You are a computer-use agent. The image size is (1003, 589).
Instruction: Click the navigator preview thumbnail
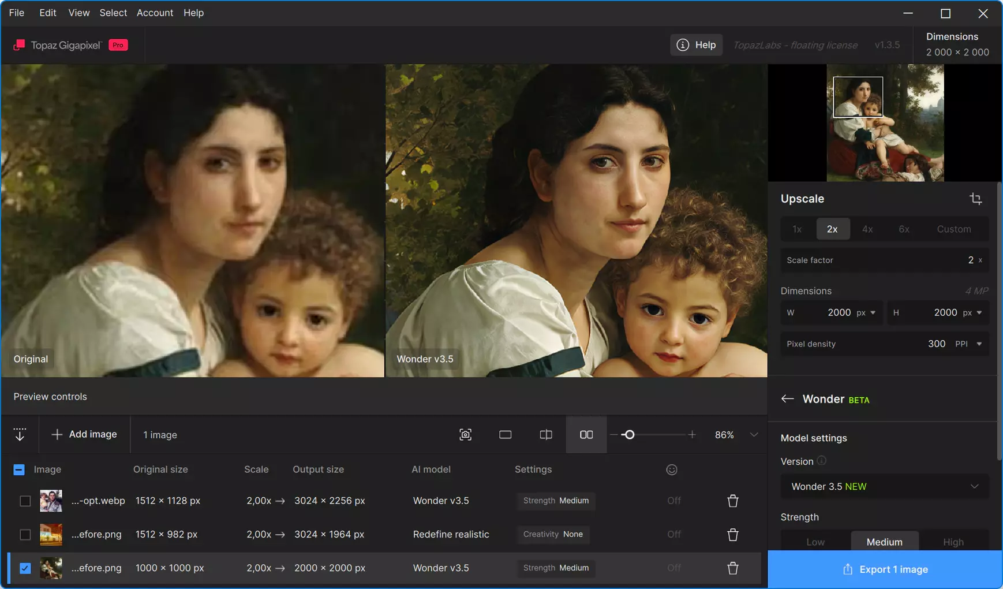(885, 123)
